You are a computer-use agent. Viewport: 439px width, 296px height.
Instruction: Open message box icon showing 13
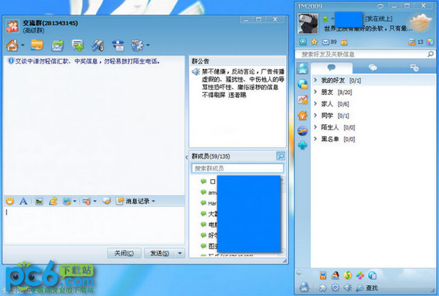click(416, 42)
